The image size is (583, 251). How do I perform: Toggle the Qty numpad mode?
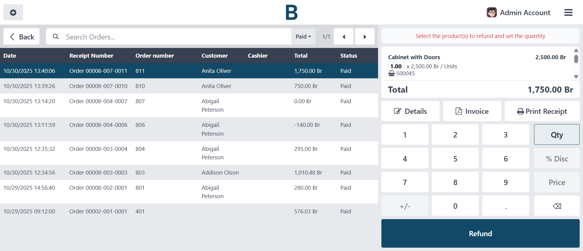[x=557, y=135]
